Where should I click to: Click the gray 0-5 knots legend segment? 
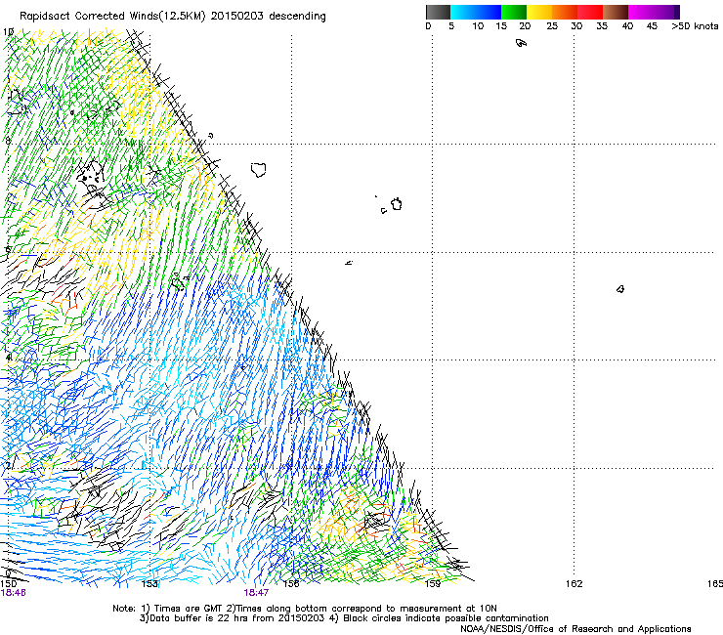click(438, 12)
